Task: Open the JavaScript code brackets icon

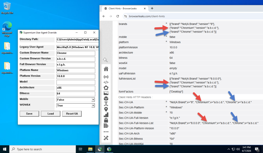Action: tap(106, 82)
